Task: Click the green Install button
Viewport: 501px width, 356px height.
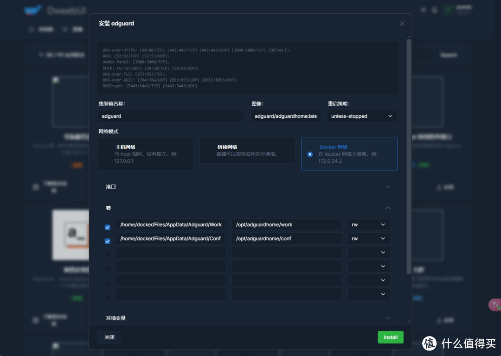Action: (390, 337)
